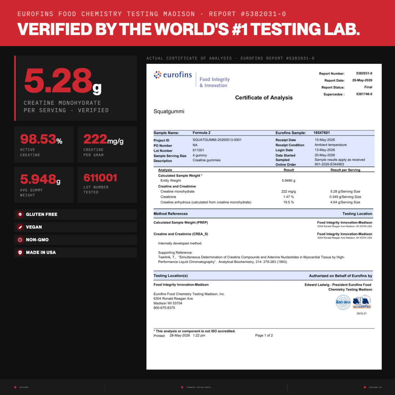Click the Testing Location(s) section heading
The image size is (395, 395).
tap(171, 276)
